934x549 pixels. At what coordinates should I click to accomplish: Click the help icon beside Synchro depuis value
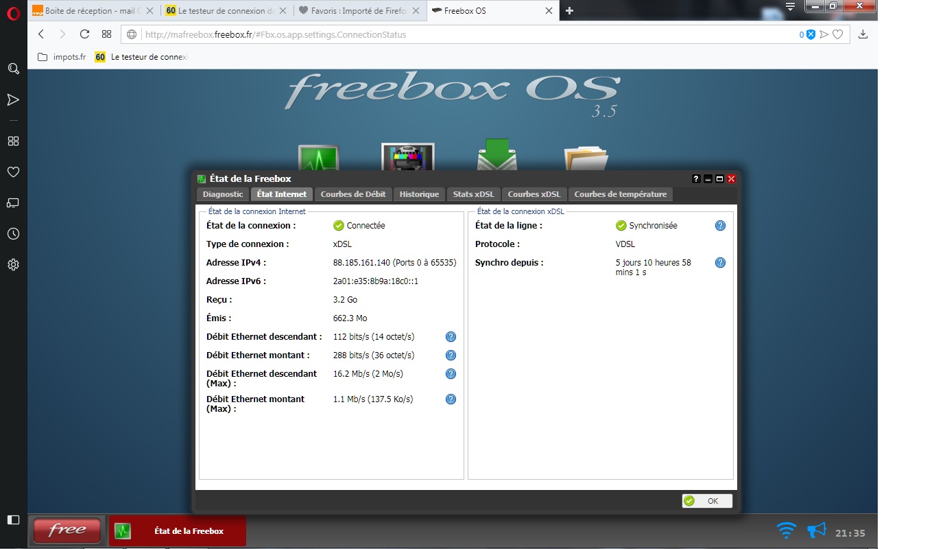click(x=720, y=262)
